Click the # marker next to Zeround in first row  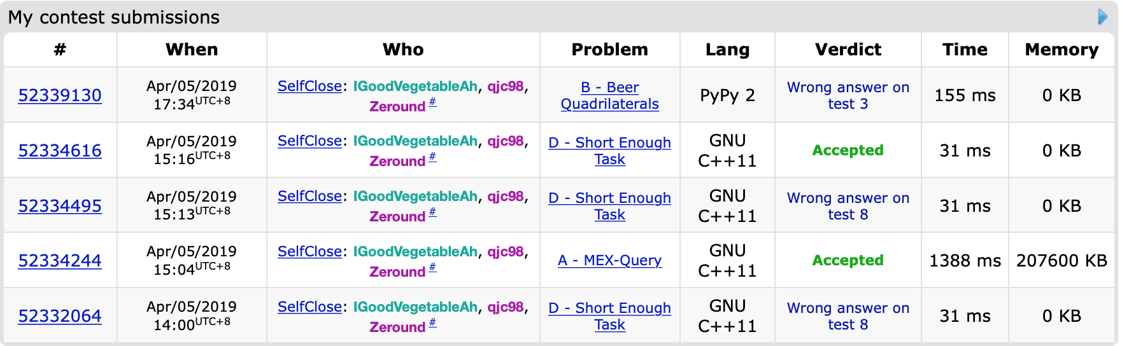click(x=432, y=102)
